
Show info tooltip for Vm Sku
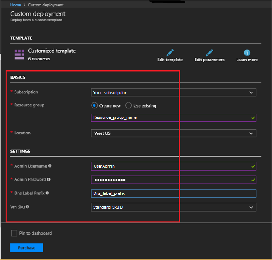pos(27,206)
